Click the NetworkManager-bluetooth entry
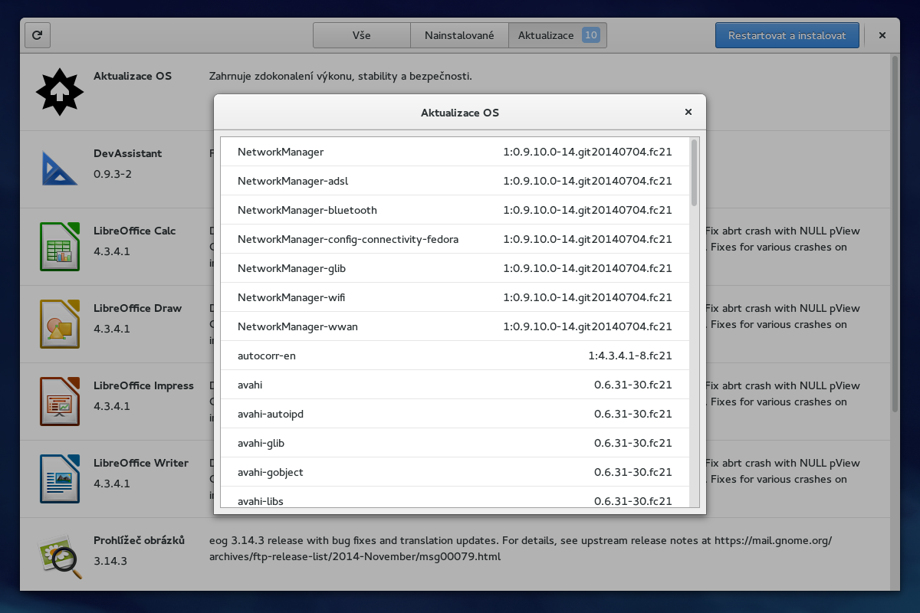Image resolution: width=920 pixels, height=613 pixels. click(x=455, y=210)
